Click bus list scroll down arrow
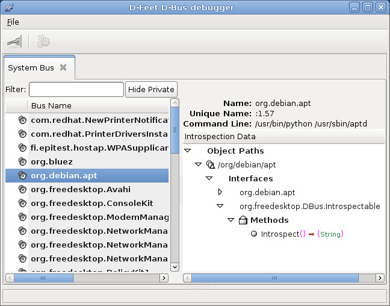 coord(175,267)
